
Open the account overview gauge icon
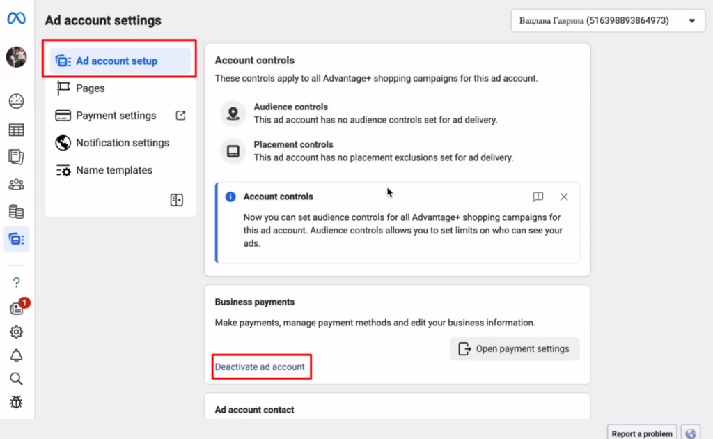point(16,102)
